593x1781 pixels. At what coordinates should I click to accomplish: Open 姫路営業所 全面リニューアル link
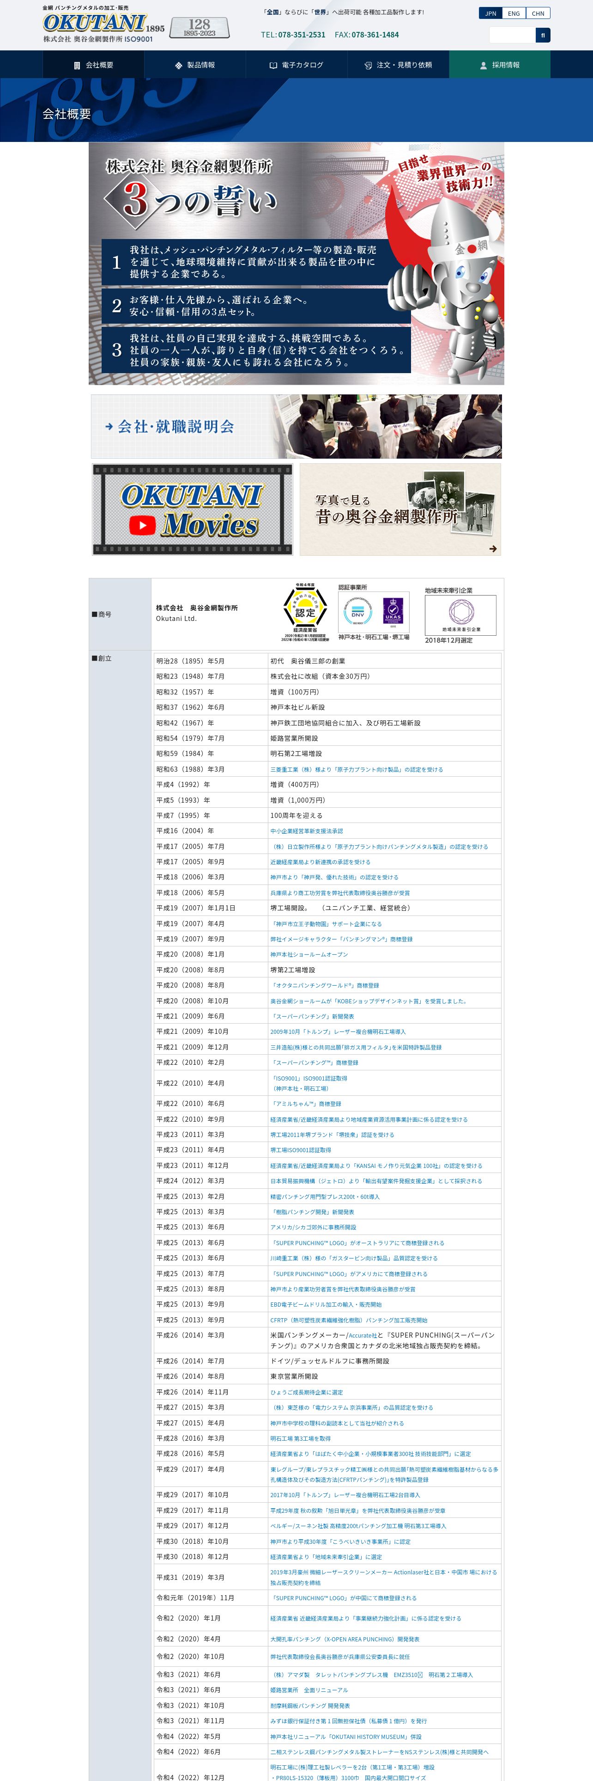tap(309, 1690)
